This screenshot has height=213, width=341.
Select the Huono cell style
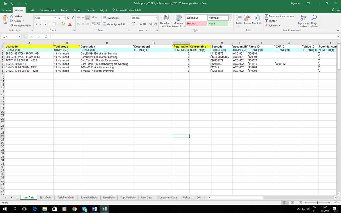point(196,24)
